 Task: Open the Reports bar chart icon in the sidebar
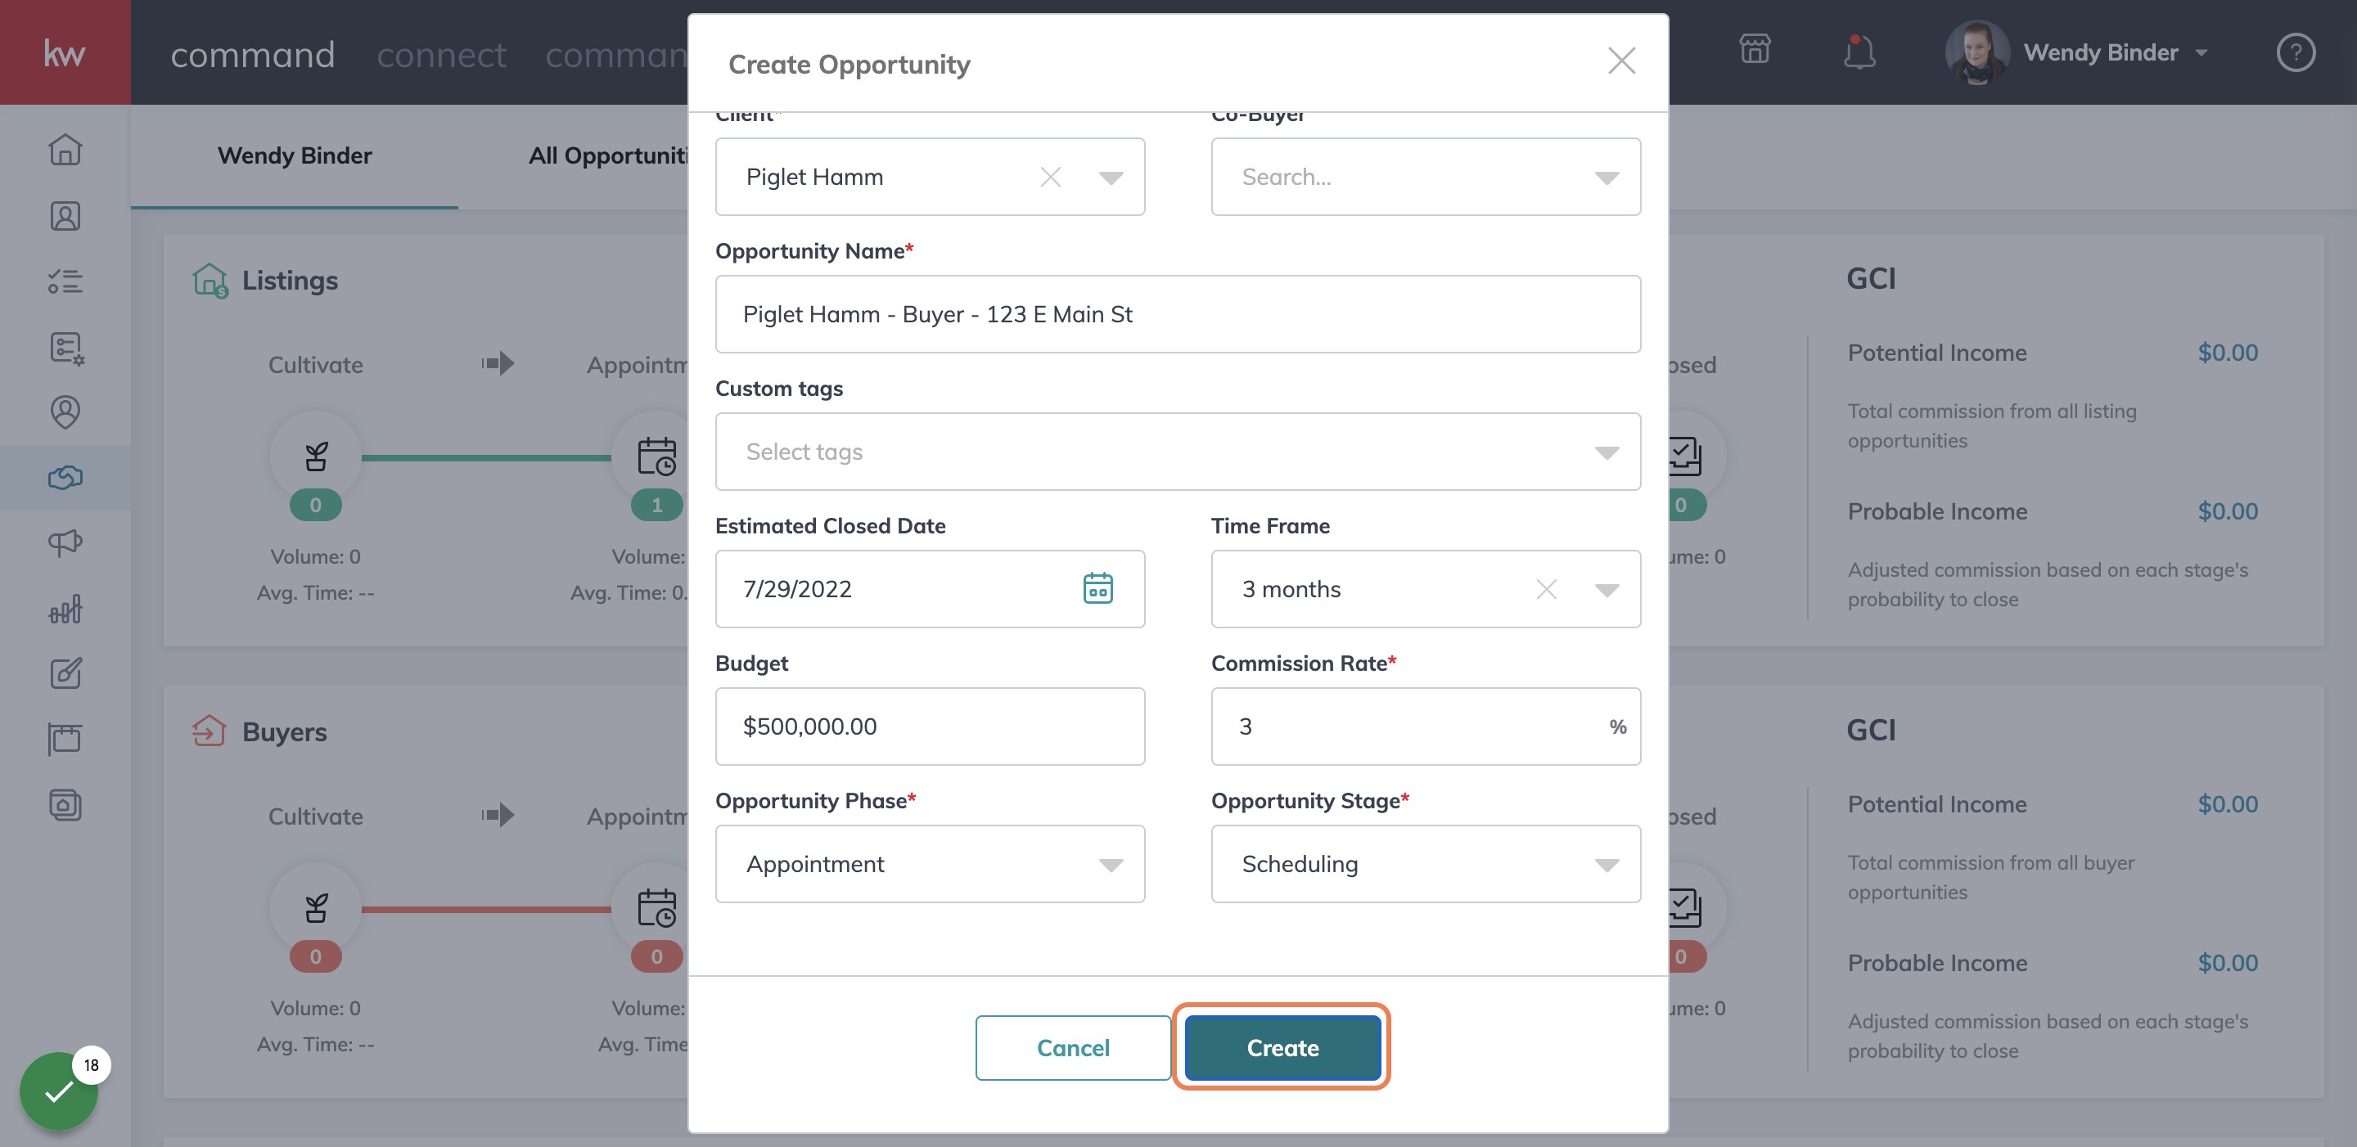65,608
